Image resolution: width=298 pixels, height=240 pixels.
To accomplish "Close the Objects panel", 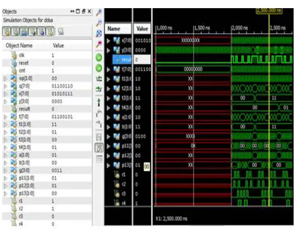I will [89, 11].
